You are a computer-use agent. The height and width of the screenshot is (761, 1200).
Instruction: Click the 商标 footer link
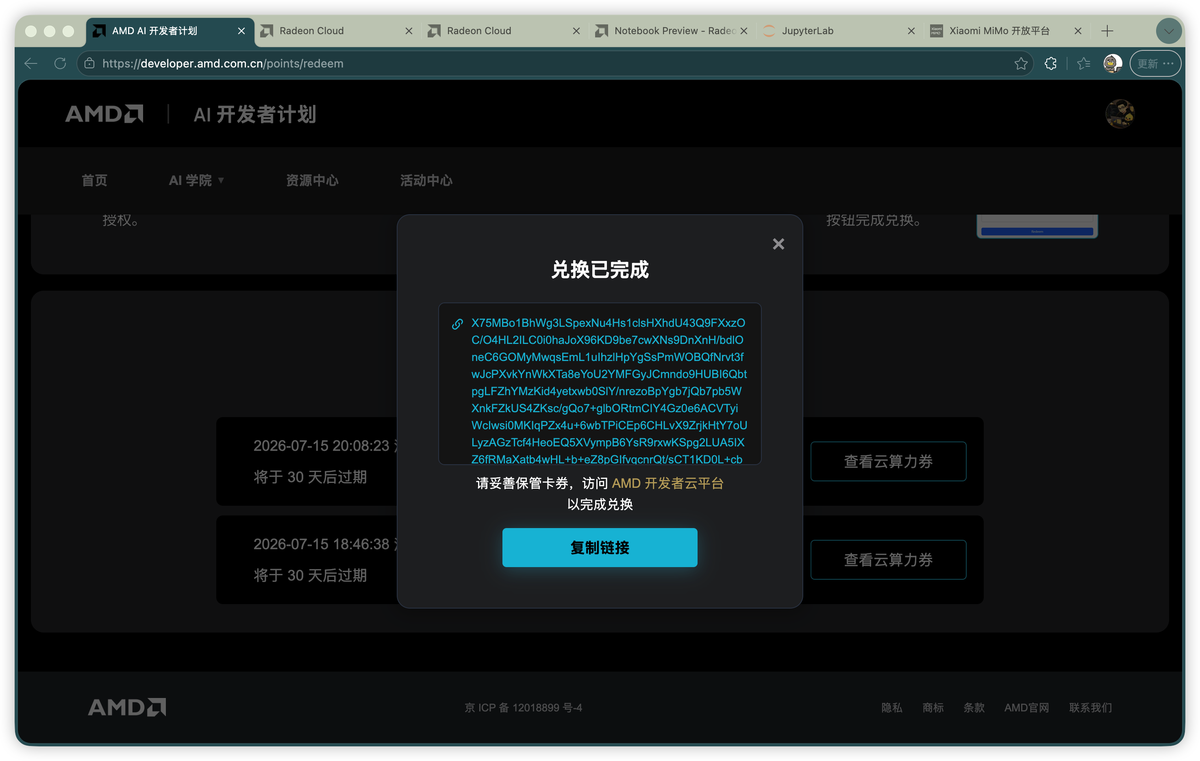click(x=933, y=707)
